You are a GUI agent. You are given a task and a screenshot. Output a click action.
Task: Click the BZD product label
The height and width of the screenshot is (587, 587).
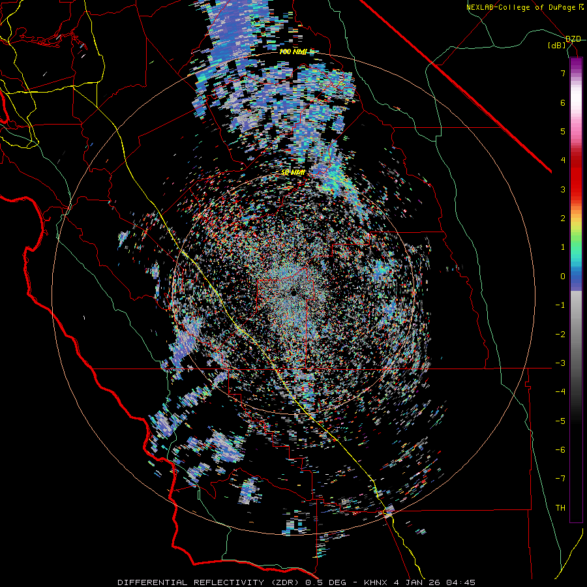tap(573, 39)
